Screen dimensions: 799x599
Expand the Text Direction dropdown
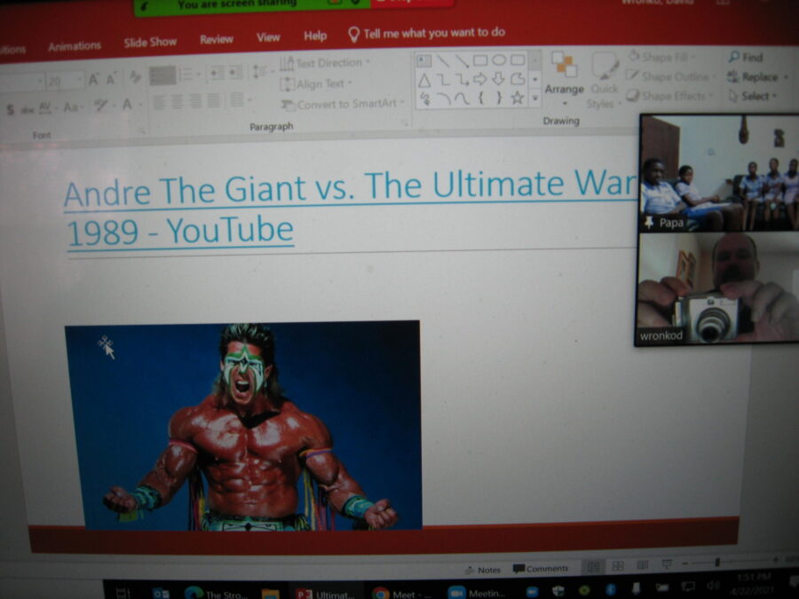tap(325, 63)
